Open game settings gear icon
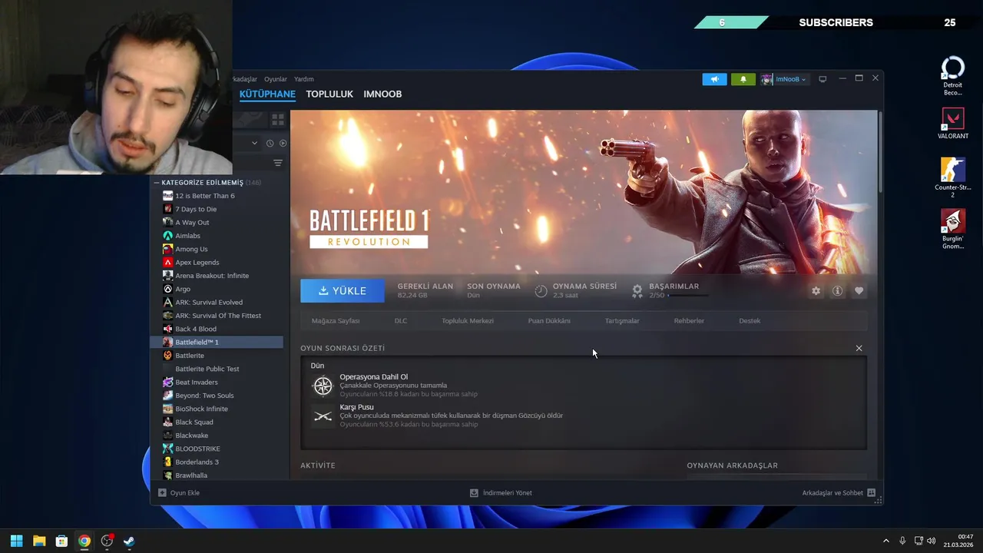This screenshot has height=553, width=983. click(816, 291)
